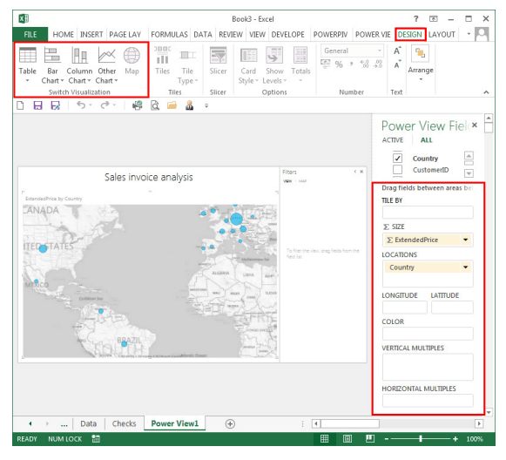506x460 pixels.
Task: Switch to Normal view in status bar
Action: (324, 438)
